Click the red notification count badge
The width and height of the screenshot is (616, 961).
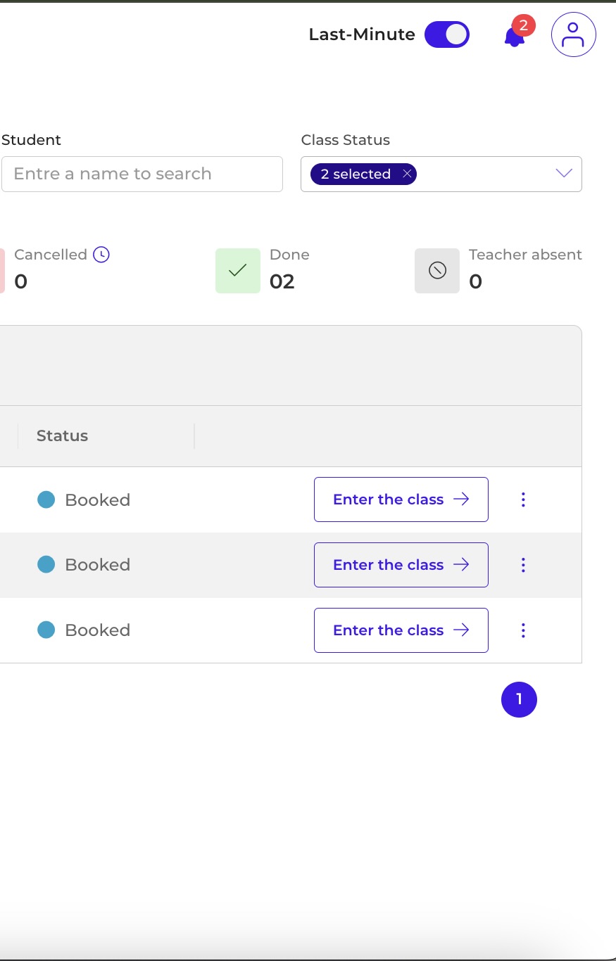[x=523, y=26]
